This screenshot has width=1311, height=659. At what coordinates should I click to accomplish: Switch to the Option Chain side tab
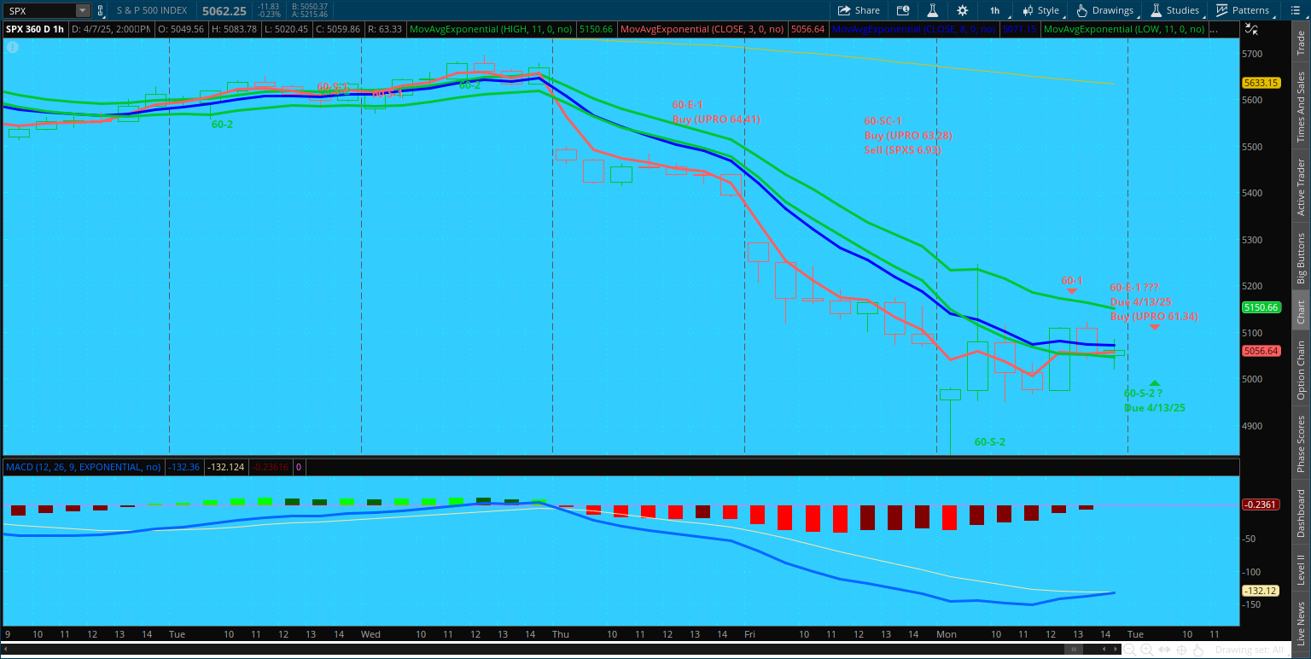[1301, 370]
